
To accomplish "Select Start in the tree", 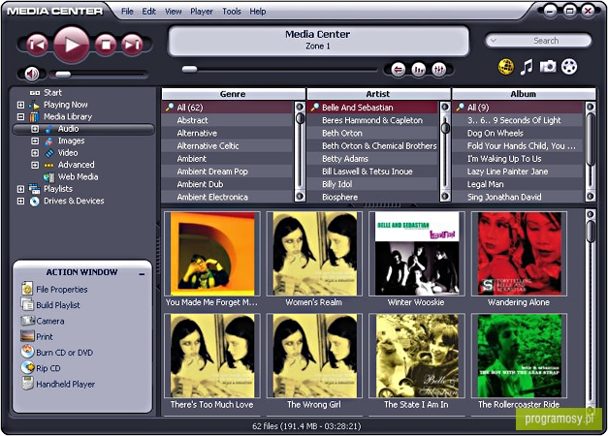I will click(x=52, y=93).
